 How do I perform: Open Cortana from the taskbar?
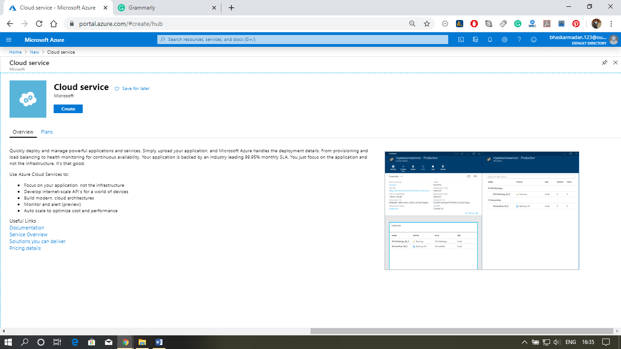41,342
